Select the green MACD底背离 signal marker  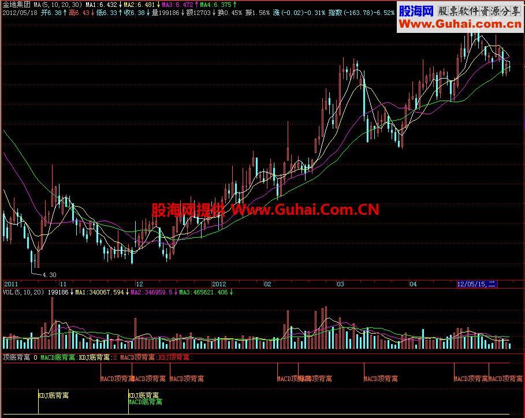click(x=145, y=402)
